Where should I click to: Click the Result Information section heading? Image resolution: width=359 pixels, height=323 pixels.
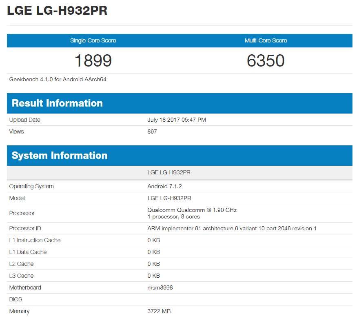pos(57,103)
